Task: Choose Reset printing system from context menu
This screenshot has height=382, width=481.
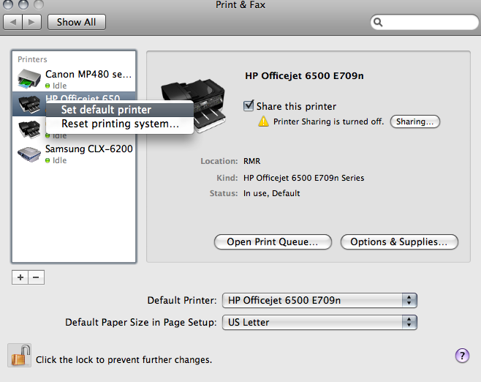Action: point(120,124)
